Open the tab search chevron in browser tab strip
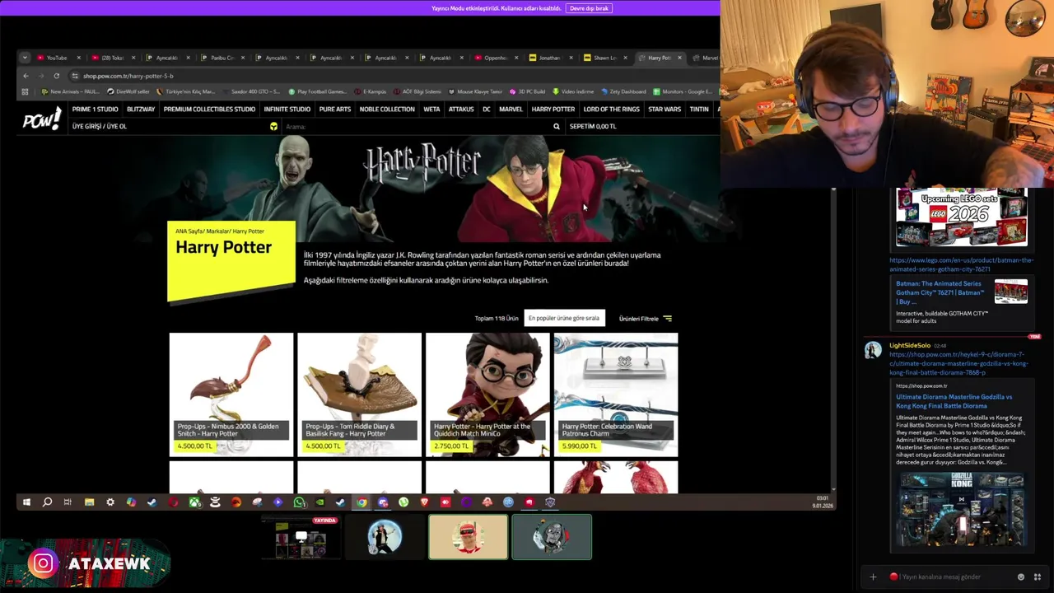The height and width of the screenshot is (593, 1054). click(25, 58)
